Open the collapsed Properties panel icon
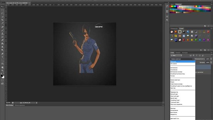Image resolution: width=213 pixels, height=120 pixels. tap(167, 11)
